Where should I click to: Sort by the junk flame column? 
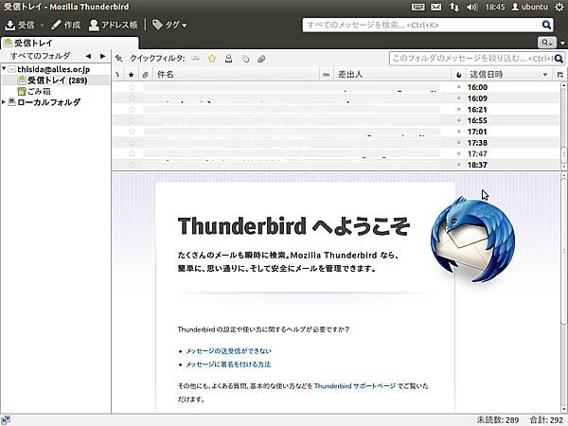pyautogui.click(x=459, y=75)
